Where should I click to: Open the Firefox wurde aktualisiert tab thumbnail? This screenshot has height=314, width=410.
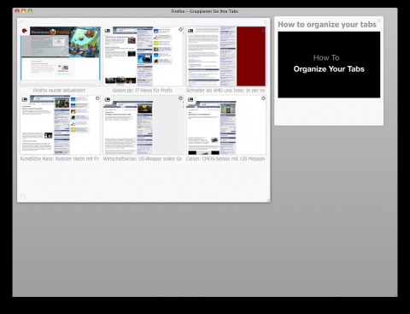click(61, 56)
